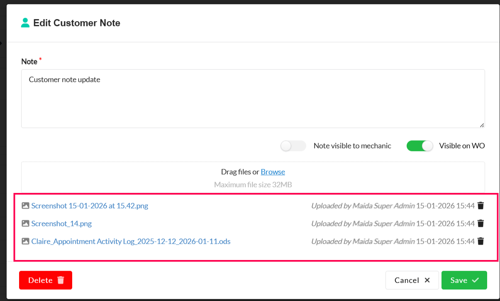Viewport: 500px width, 301px height.
Task: Click the user icon beside Edit Customer Note
Action: [25, 23]
